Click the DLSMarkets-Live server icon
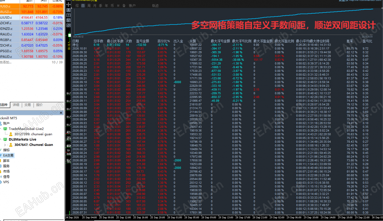The image size is (383, 221). point(5,140)
